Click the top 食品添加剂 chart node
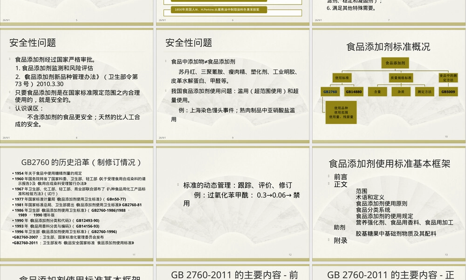 (395, 63)
